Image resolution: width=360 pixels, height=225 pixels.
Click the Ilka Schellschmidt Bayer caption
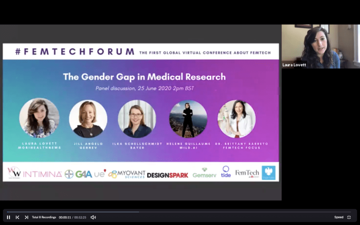[137, 146]
